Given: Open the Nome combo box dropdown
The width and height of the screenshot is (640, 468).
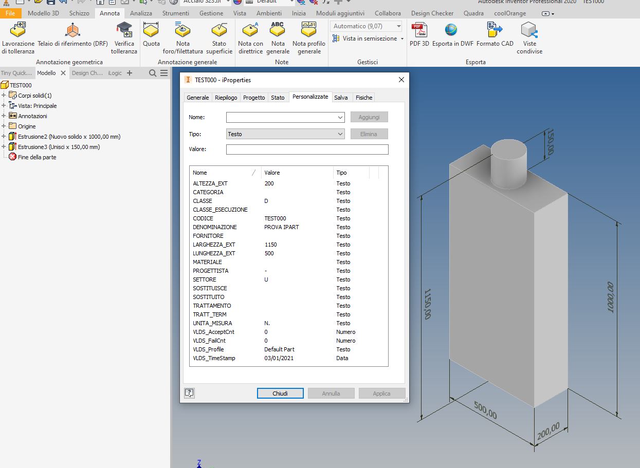Looking at the screenshot, I should pos(340,118).
